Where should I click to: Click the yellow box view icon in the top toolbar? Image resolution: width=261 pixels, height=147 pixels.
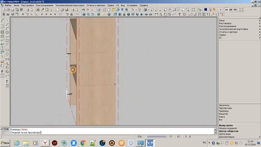click(113, 10)
